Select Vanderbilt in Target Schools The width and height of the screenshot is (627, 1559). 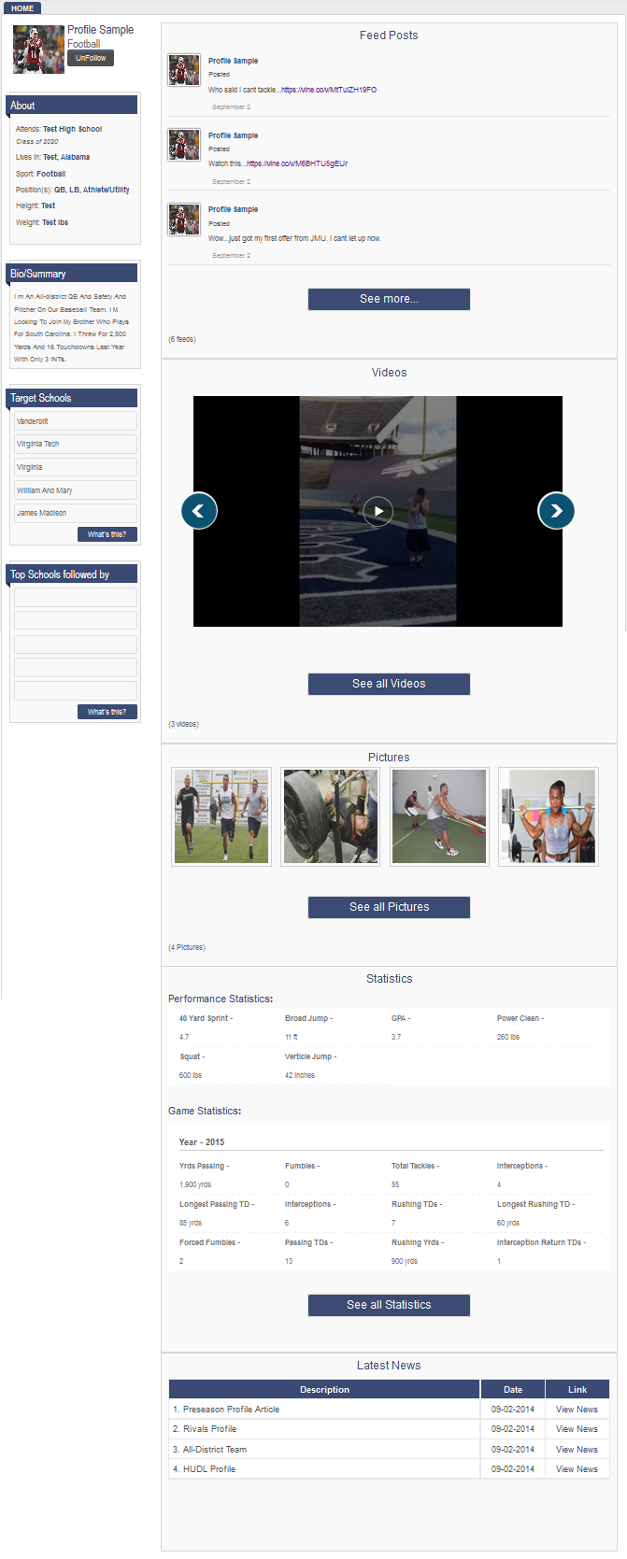click(x=75, y=421)
